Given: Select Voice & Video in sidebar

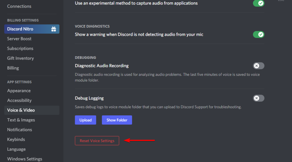Looking at the screenshot, I should 32,110.
